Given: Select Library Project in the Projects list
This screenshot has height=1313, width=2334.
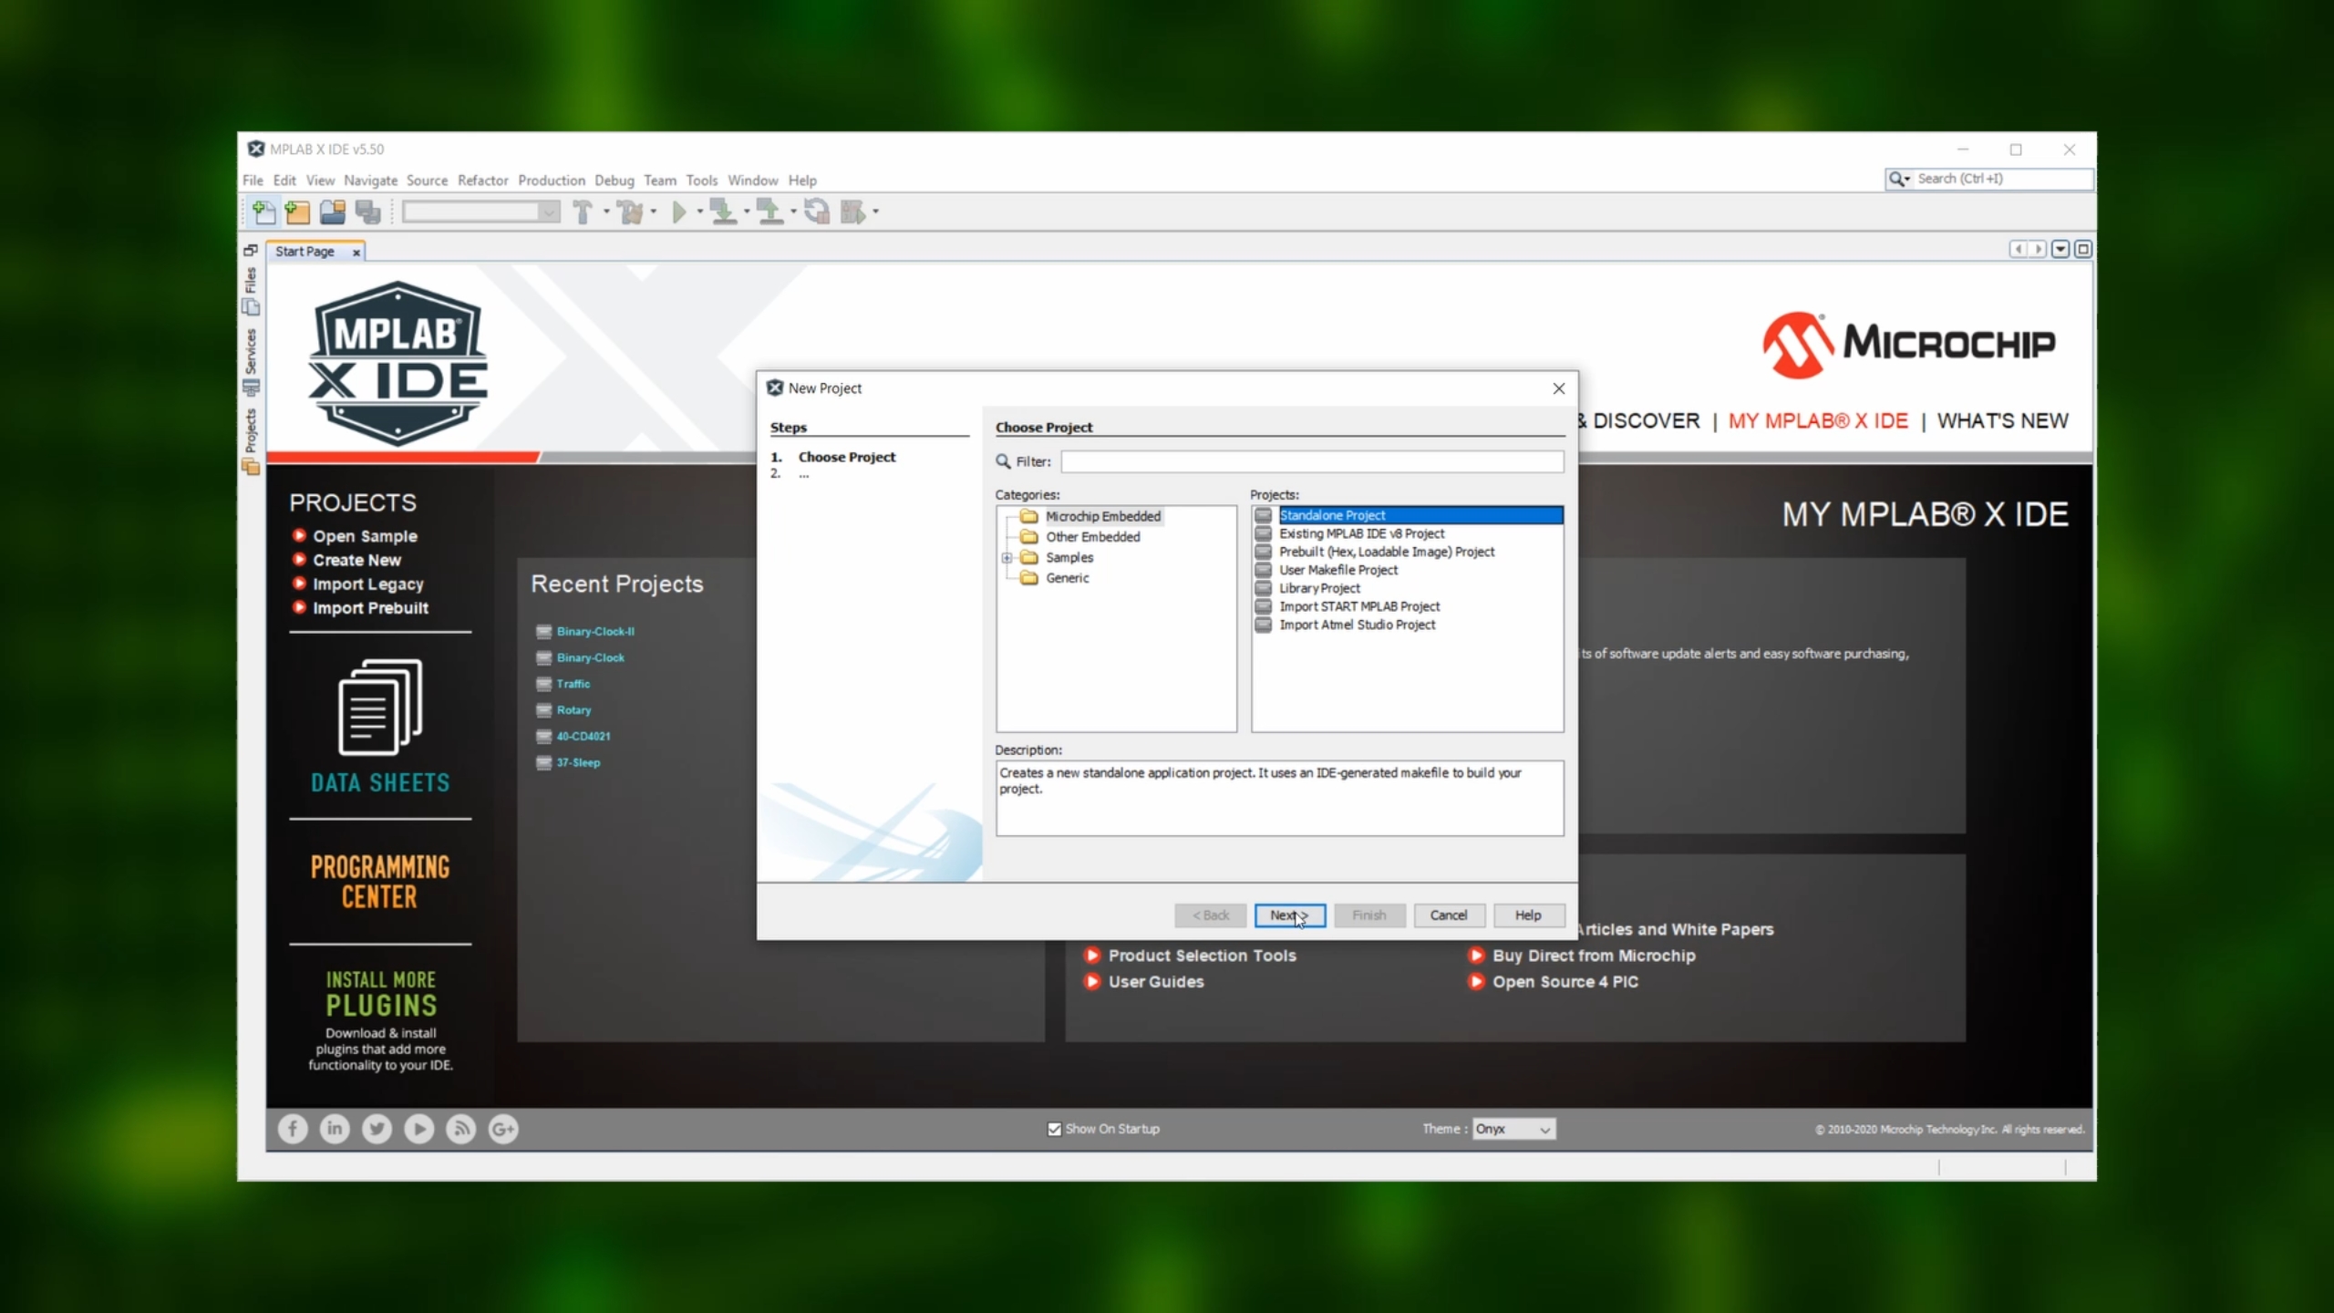Looking at the screenshot, I should [1318, 588].
